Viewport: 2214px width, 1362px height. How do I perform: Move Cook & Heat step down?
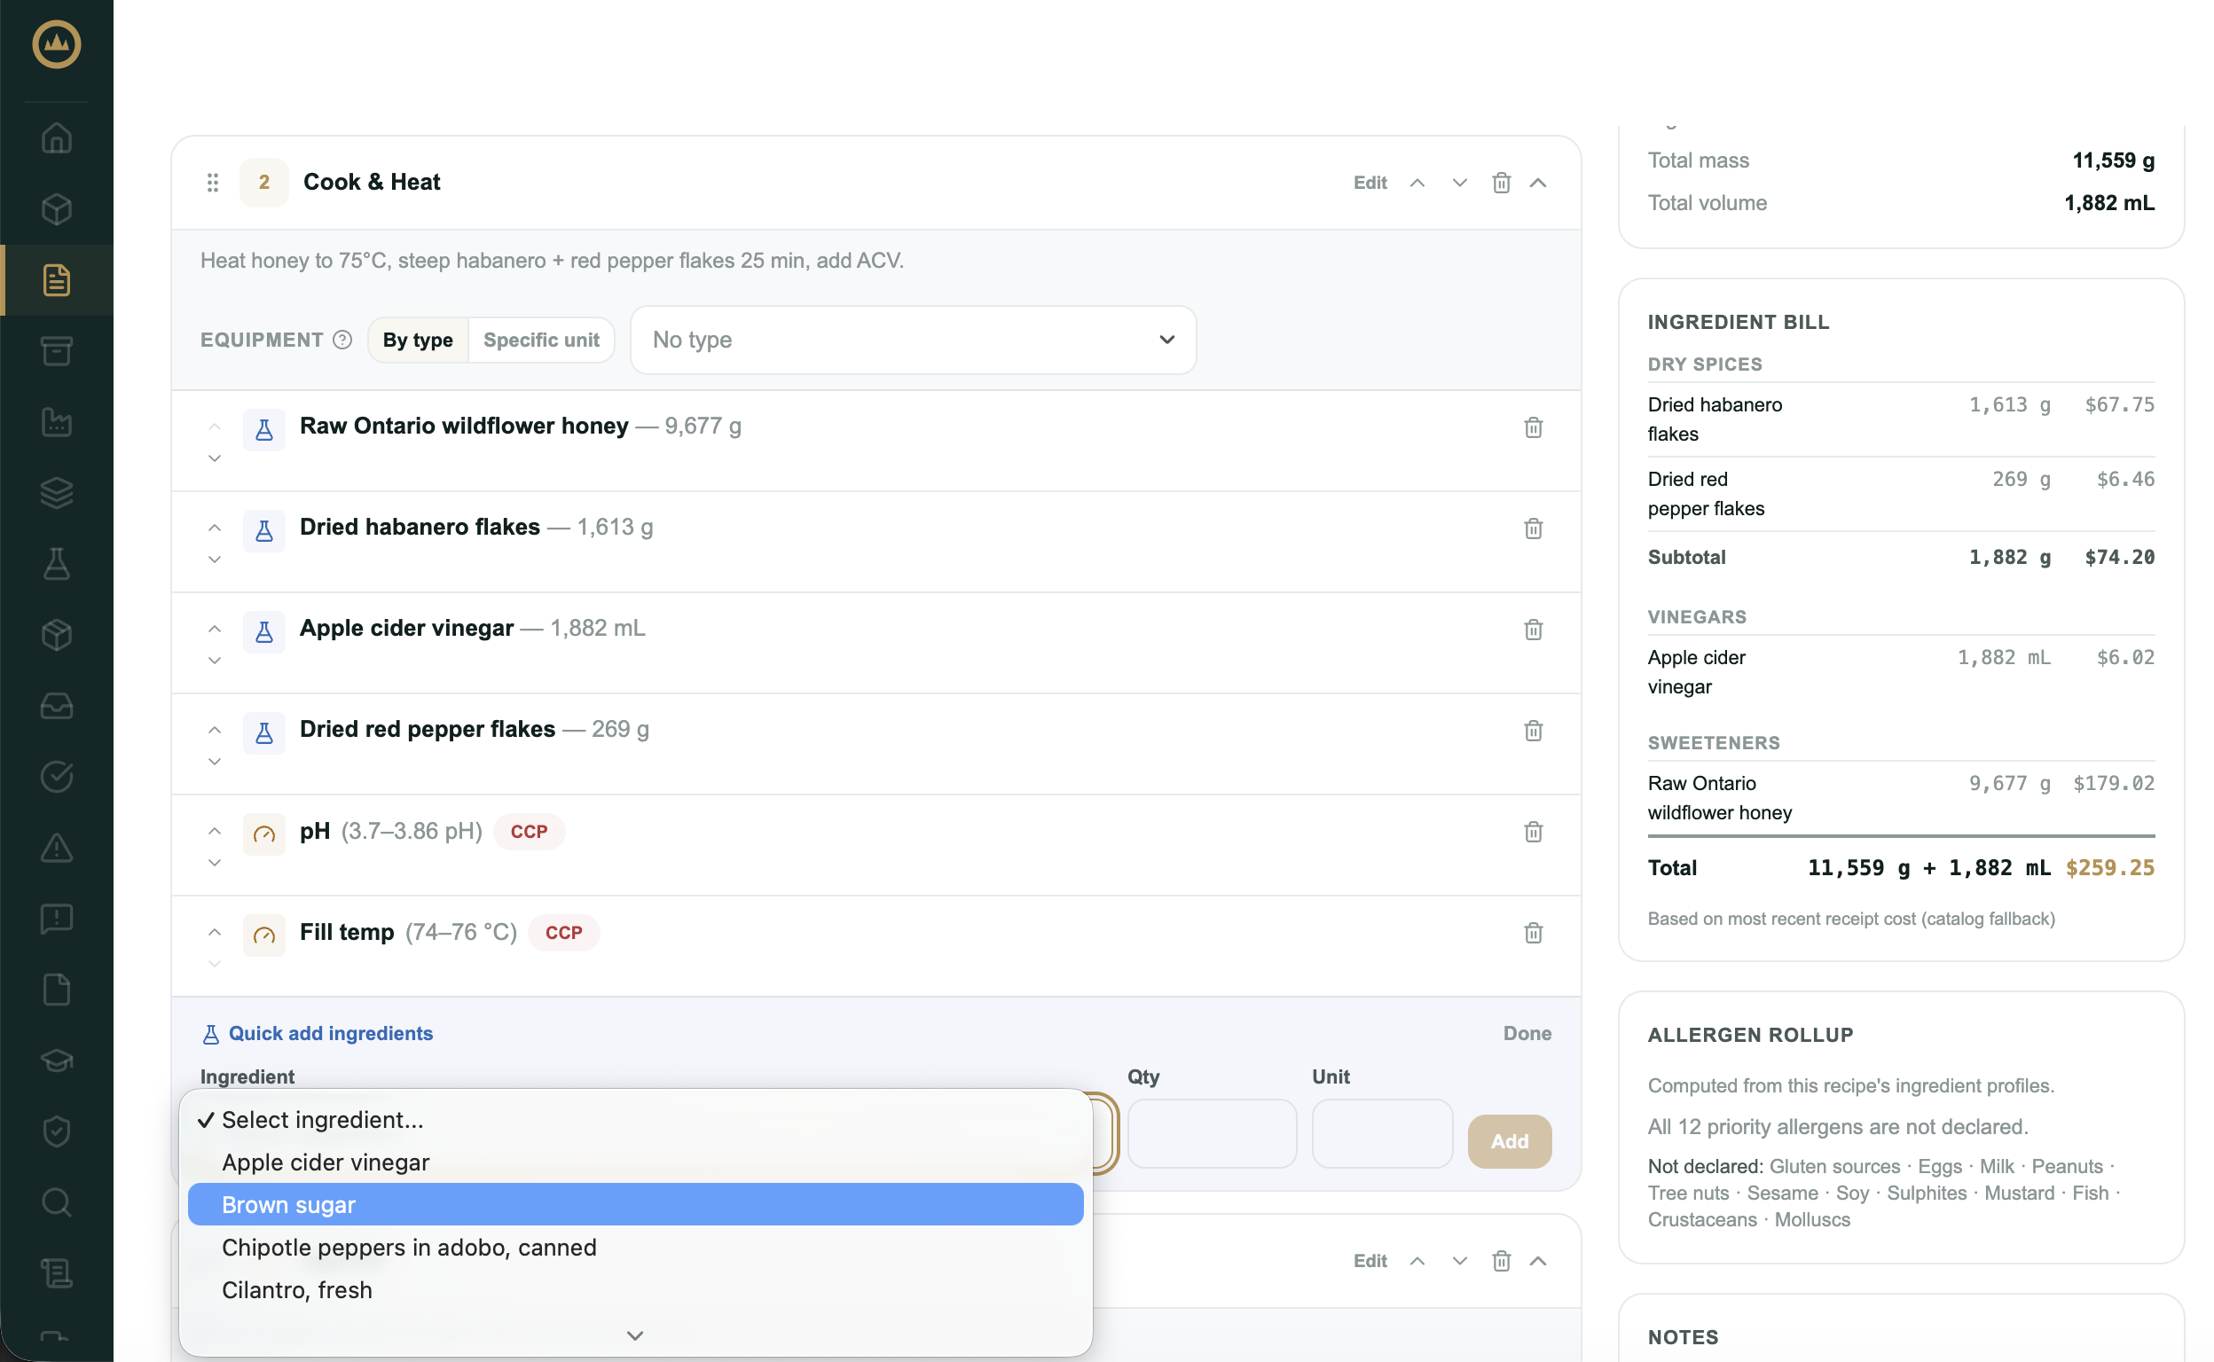1460,183
